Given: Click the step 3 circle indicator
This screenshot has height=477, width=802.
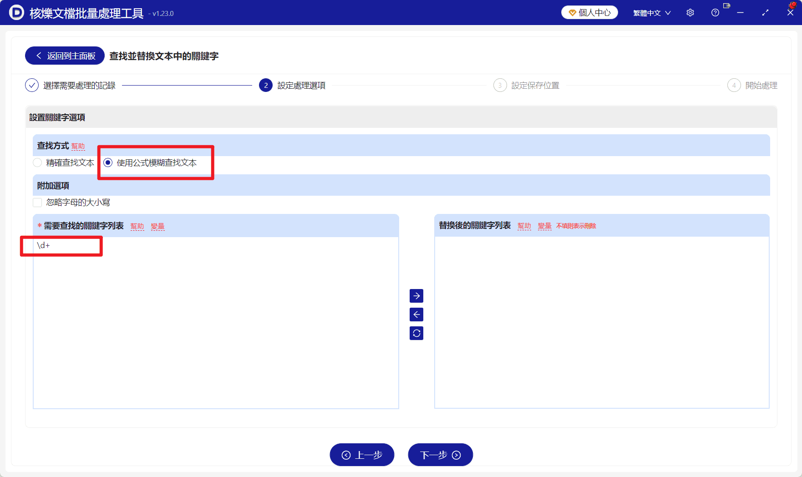Looking at the screenshot, I should tap(500, 85).
